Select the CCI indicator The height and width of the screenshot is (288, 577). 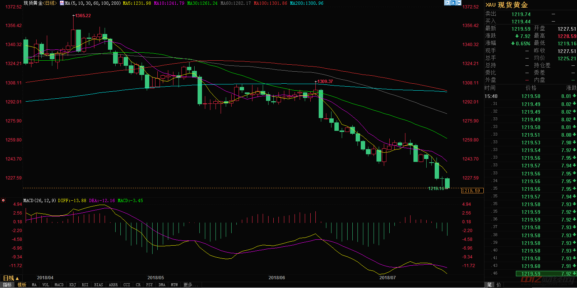click(127, 285)
